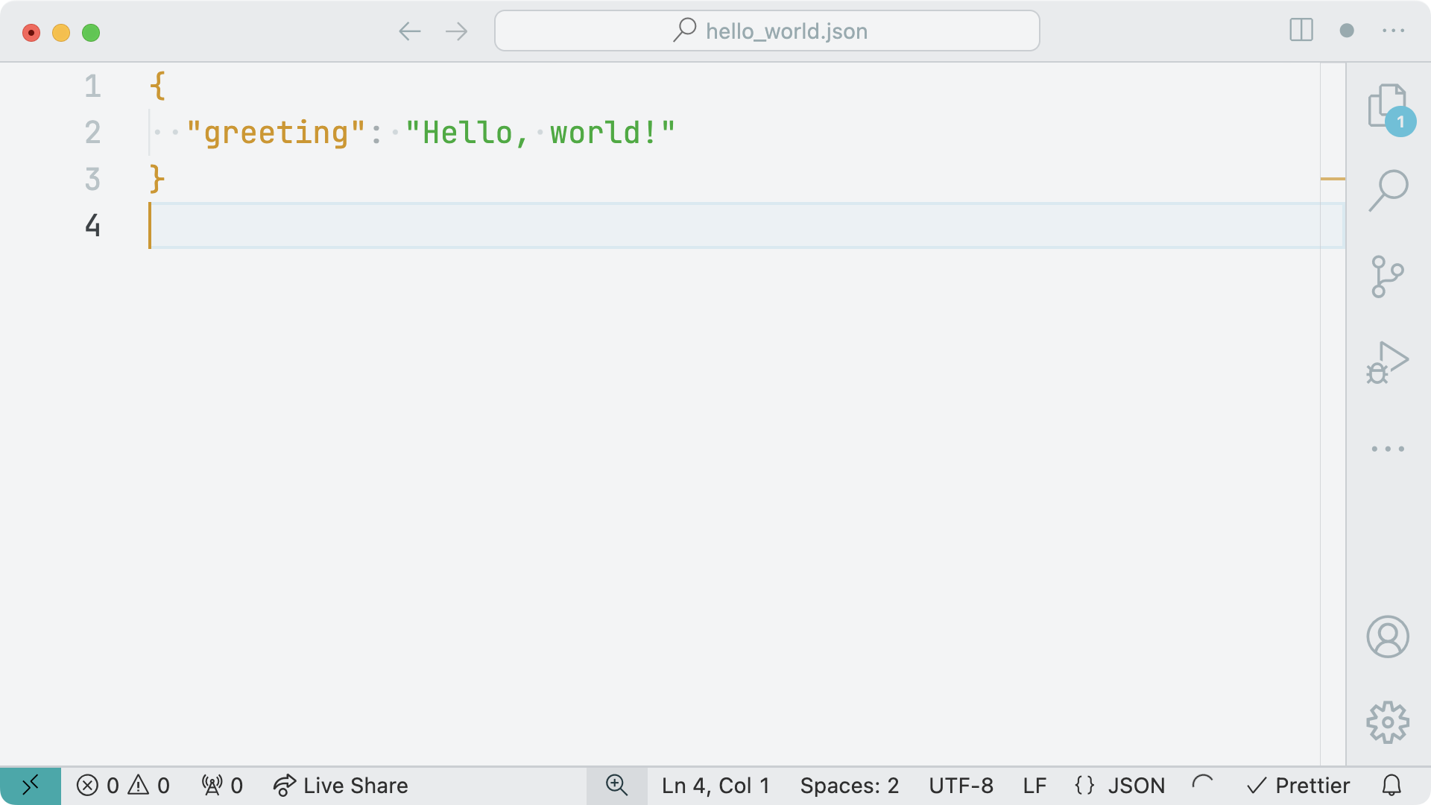Toggle Split Editor layout
The width and height of the screenshot is (1431, 805).
point(1301,31)
